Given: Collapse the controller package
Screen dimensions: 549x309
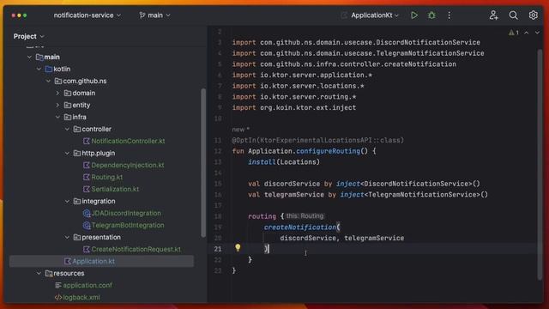Looking at the screenshot, I should tap(67, 130).
